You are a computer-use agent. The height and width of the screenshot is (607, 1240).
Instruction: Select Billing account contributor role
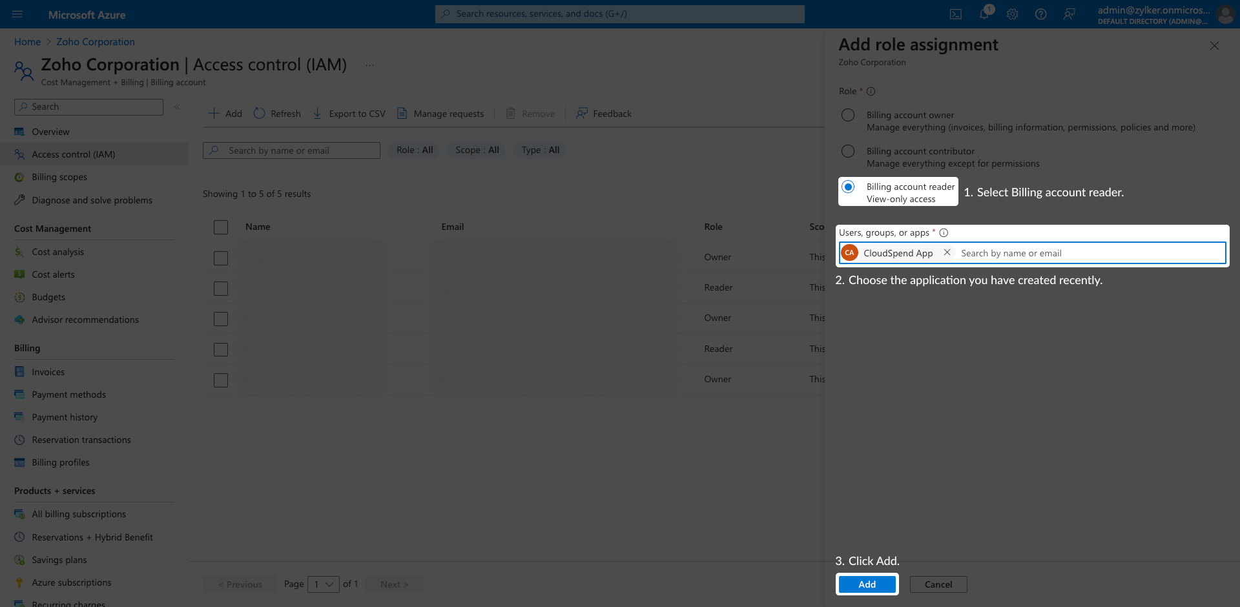point(848,151)
